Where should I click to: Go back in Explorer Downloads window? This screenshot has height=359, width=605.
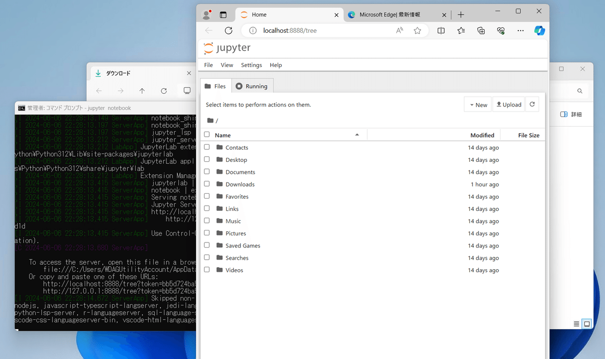pyautogui.click(x=99, y=91)
